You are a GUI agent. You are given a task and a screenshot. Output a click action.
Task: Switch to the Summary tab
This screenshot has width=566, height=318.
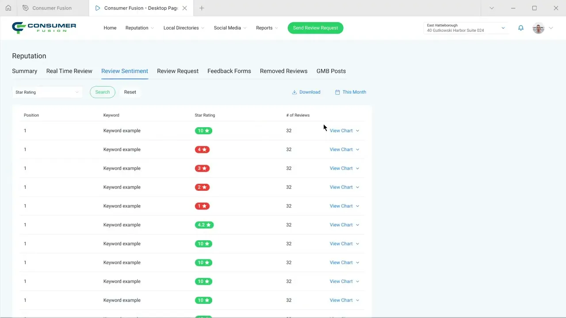point(24,71)
